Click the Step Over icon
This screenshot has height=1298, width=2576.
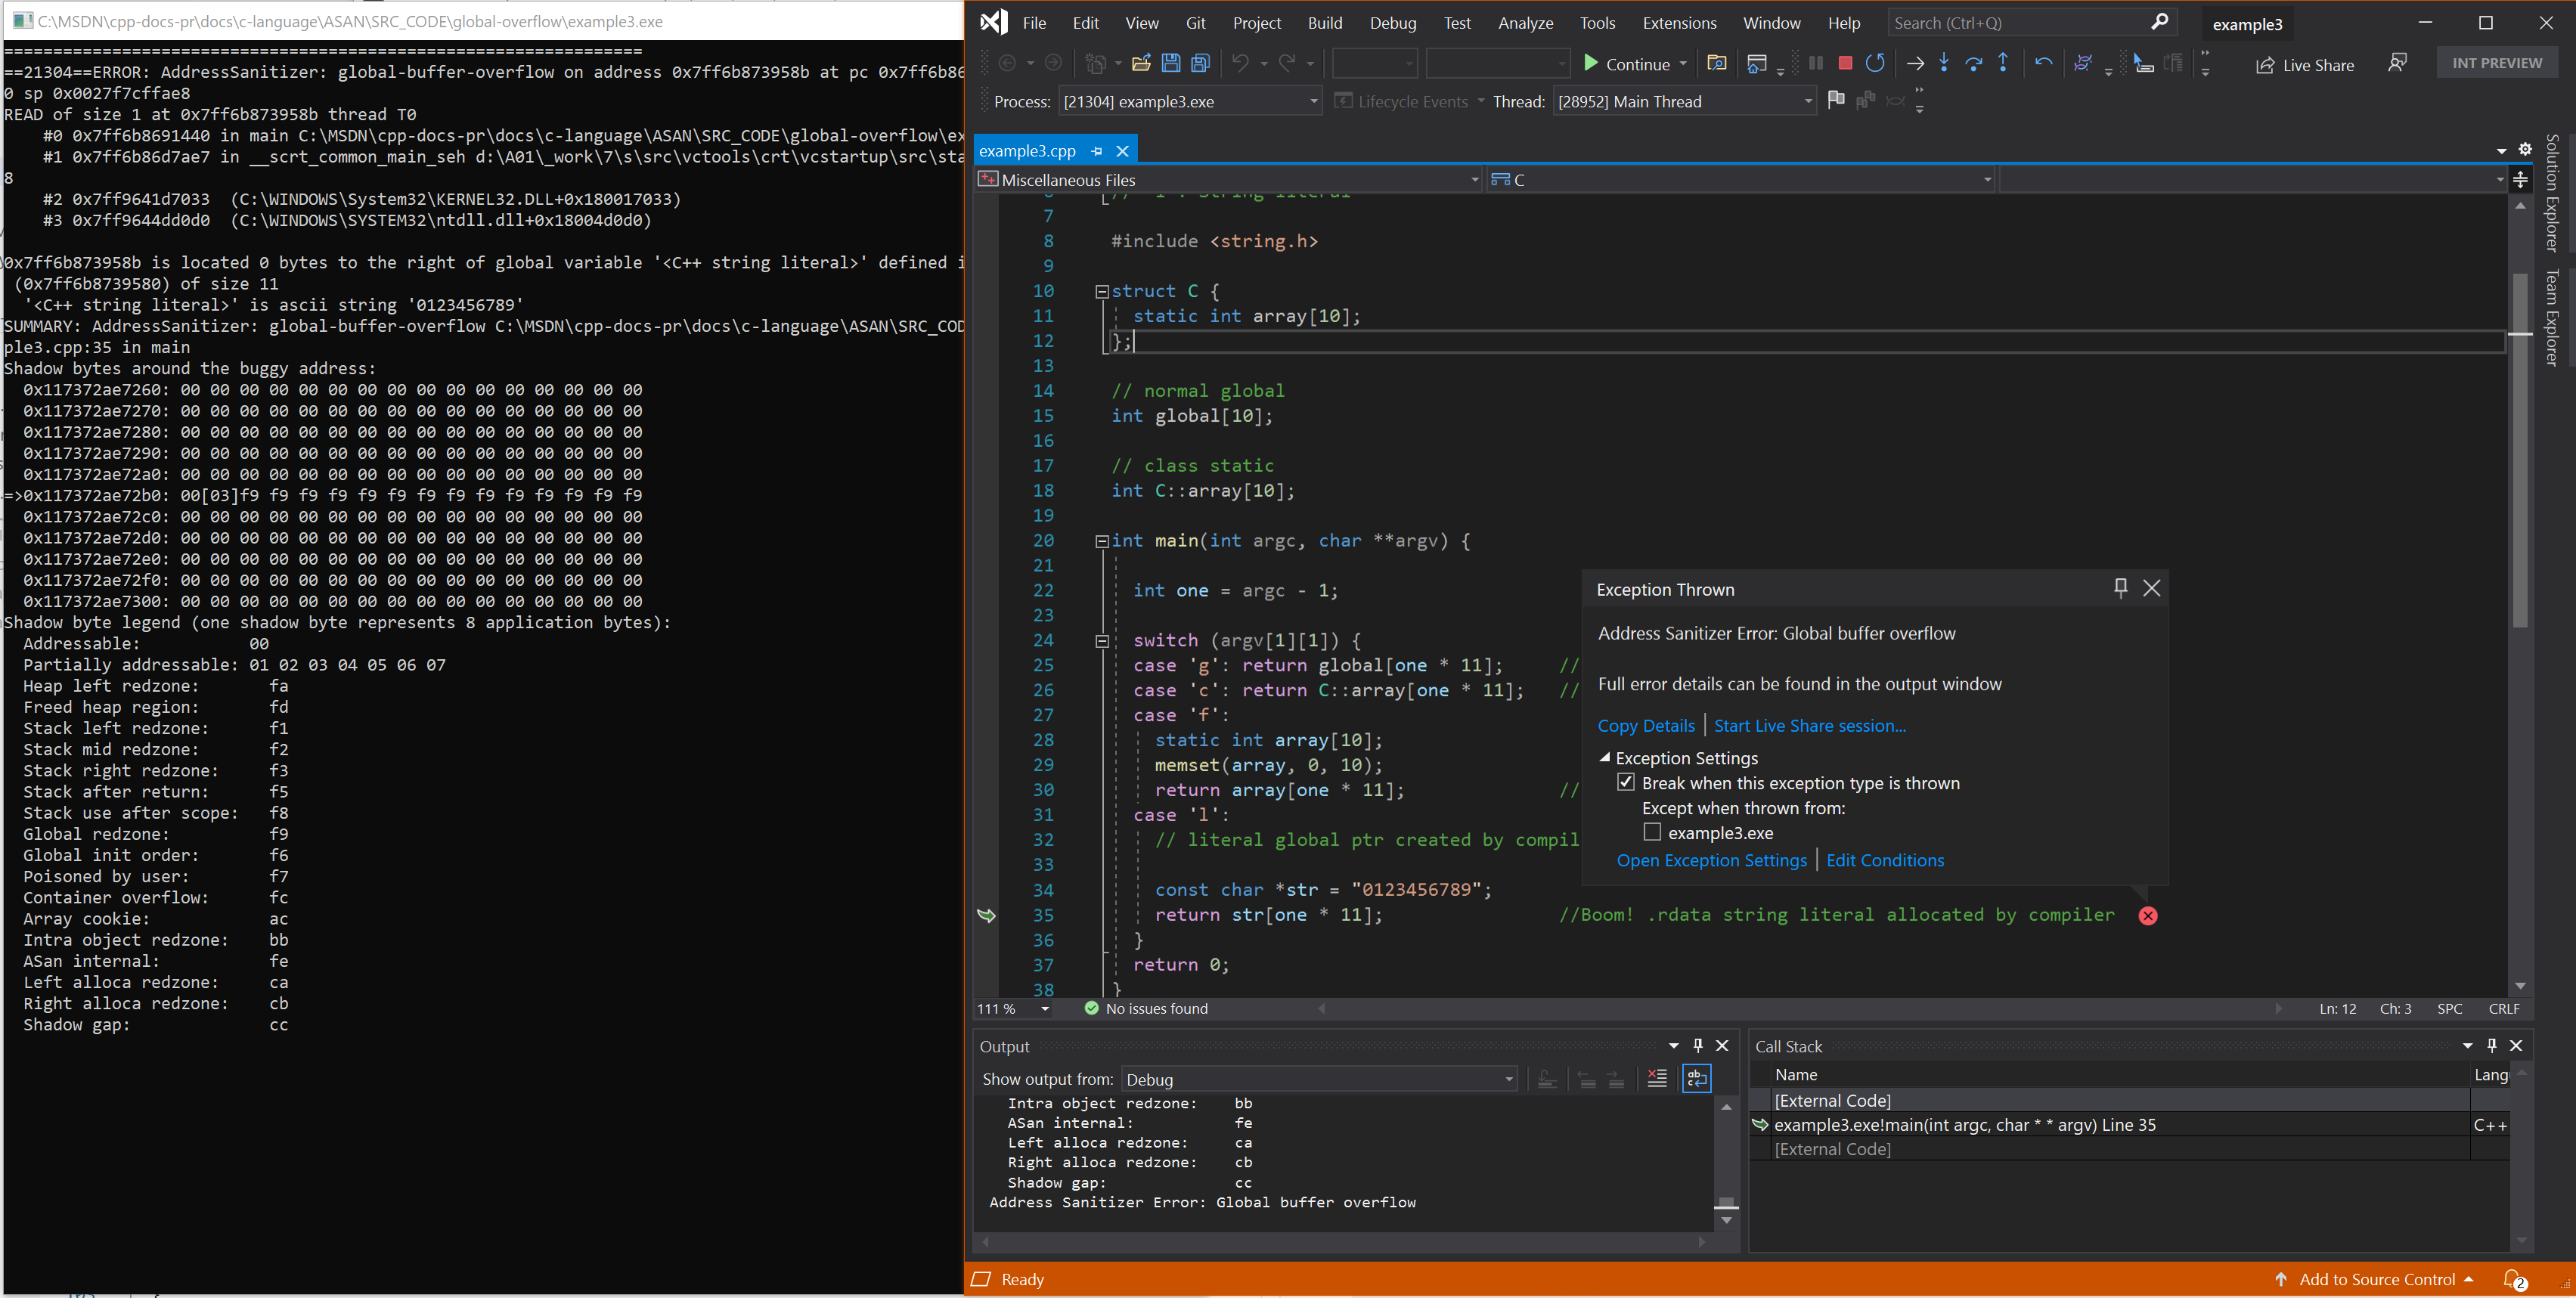click(x=1973, y=63)
